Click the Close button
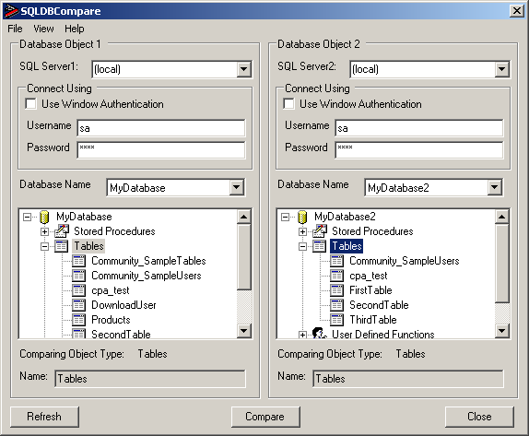Viewport: 529px width, 436px height. [x=479, y=417]
